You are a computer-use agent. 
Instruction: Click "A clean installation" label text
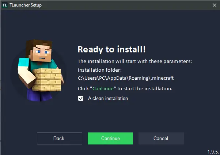(108, 99)
